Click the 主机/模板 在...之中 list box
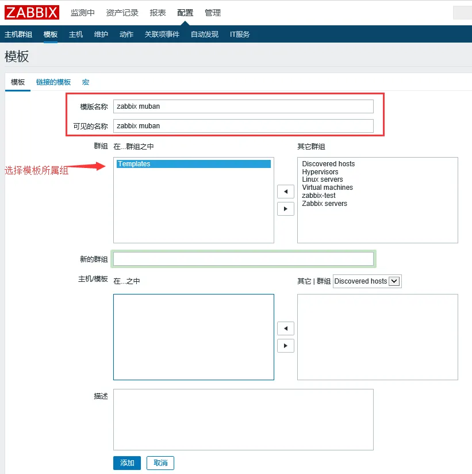Image resolution: width=472 pixels, height=474 pixels. click(194, 337)
